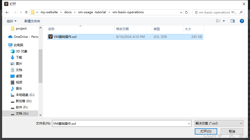Select 软件 (F:) drive
Viewport: 250px width, 140px height.
tap(19, 107)
